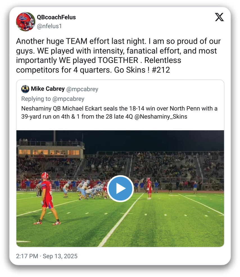Open the QBcoachFelus display name
The height and width of the screenshot is (277, 240).
(56, 17)
